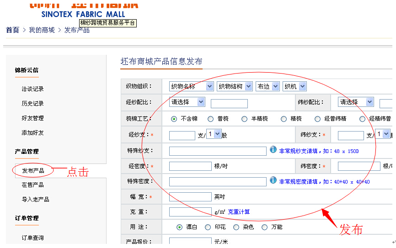Image resolution: width=396 pixels, height=248 pixels.
Task: Select the 不含棉 radio button
Action: coord(174,119)
